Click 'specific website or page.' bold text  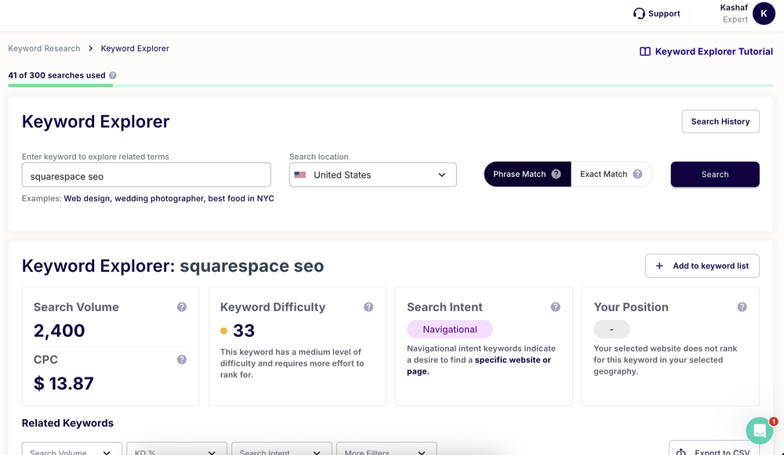(x=479, y=366)
